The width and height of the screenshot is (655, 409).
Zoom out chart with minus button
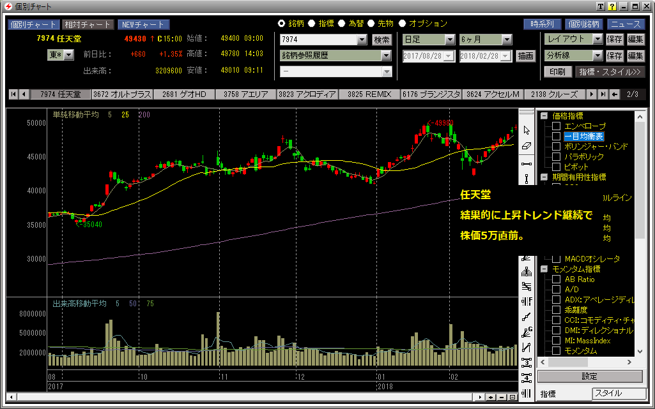(502, 398)
